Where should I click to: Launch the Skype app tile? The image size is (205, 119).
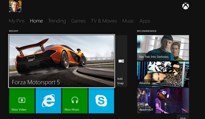tap(101, 101)
